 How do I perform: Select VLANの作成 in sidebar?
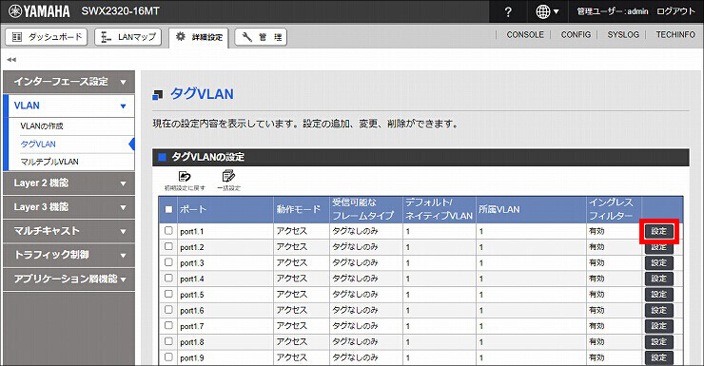[42, 126]
